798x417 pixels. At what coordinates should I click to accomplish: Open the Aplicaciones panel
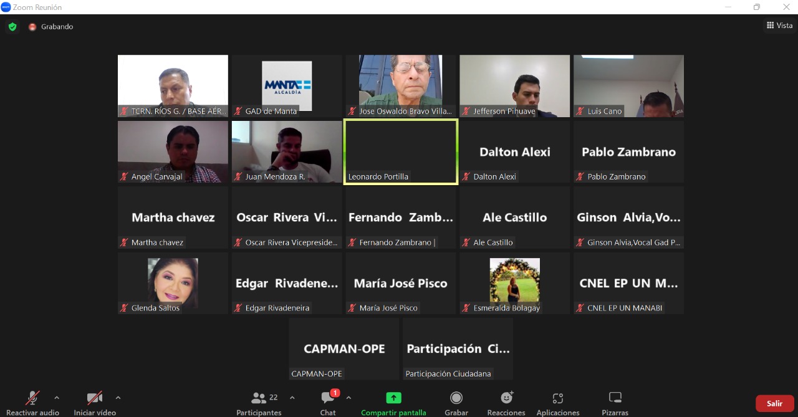point(557,403)
